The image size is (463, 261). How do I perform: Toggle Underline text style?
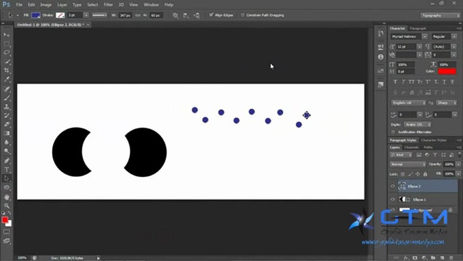444,82
